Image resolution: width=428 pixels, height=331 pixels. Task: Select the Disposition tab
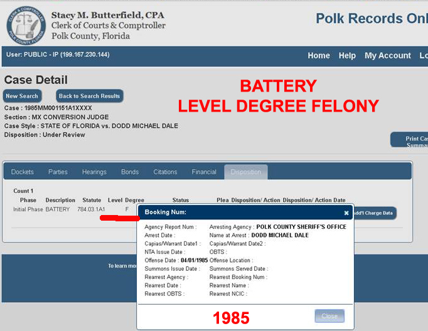tap(246, 172)
